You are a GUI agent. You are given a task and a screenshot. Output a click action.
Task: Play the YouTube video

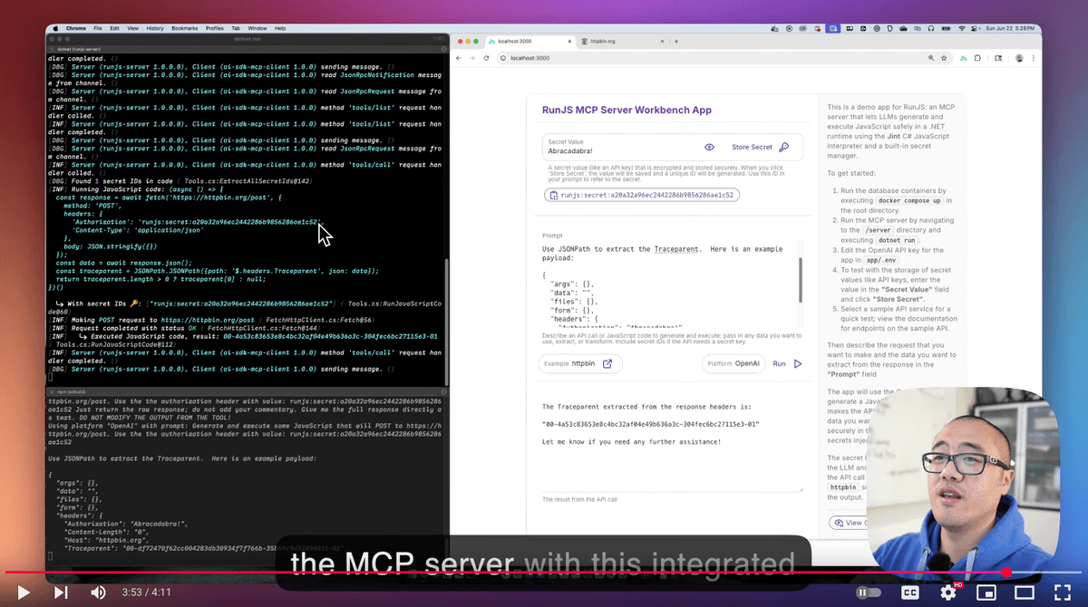[24, 593]
